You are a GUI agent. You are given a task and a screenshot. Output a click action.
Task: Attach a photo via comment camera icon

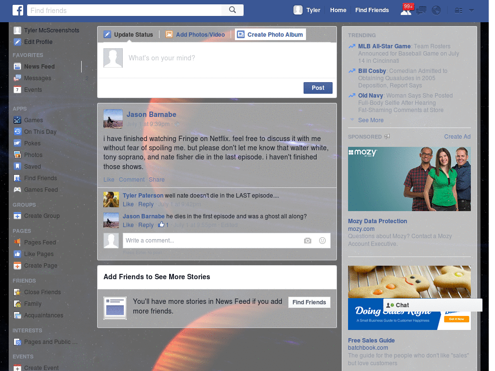pyautogui.click(x=307, y=241)
